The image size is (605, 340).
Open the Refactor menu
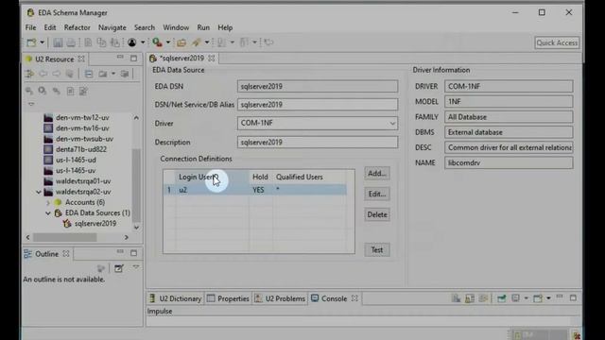[78, 27]
